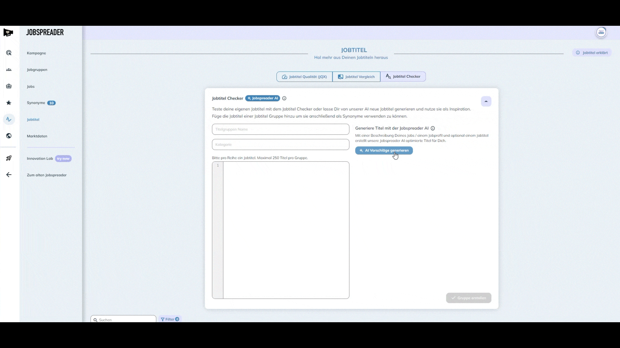Click the try now badge
The width and height of the screenshot is (620, 348).
tap(63, 159)
